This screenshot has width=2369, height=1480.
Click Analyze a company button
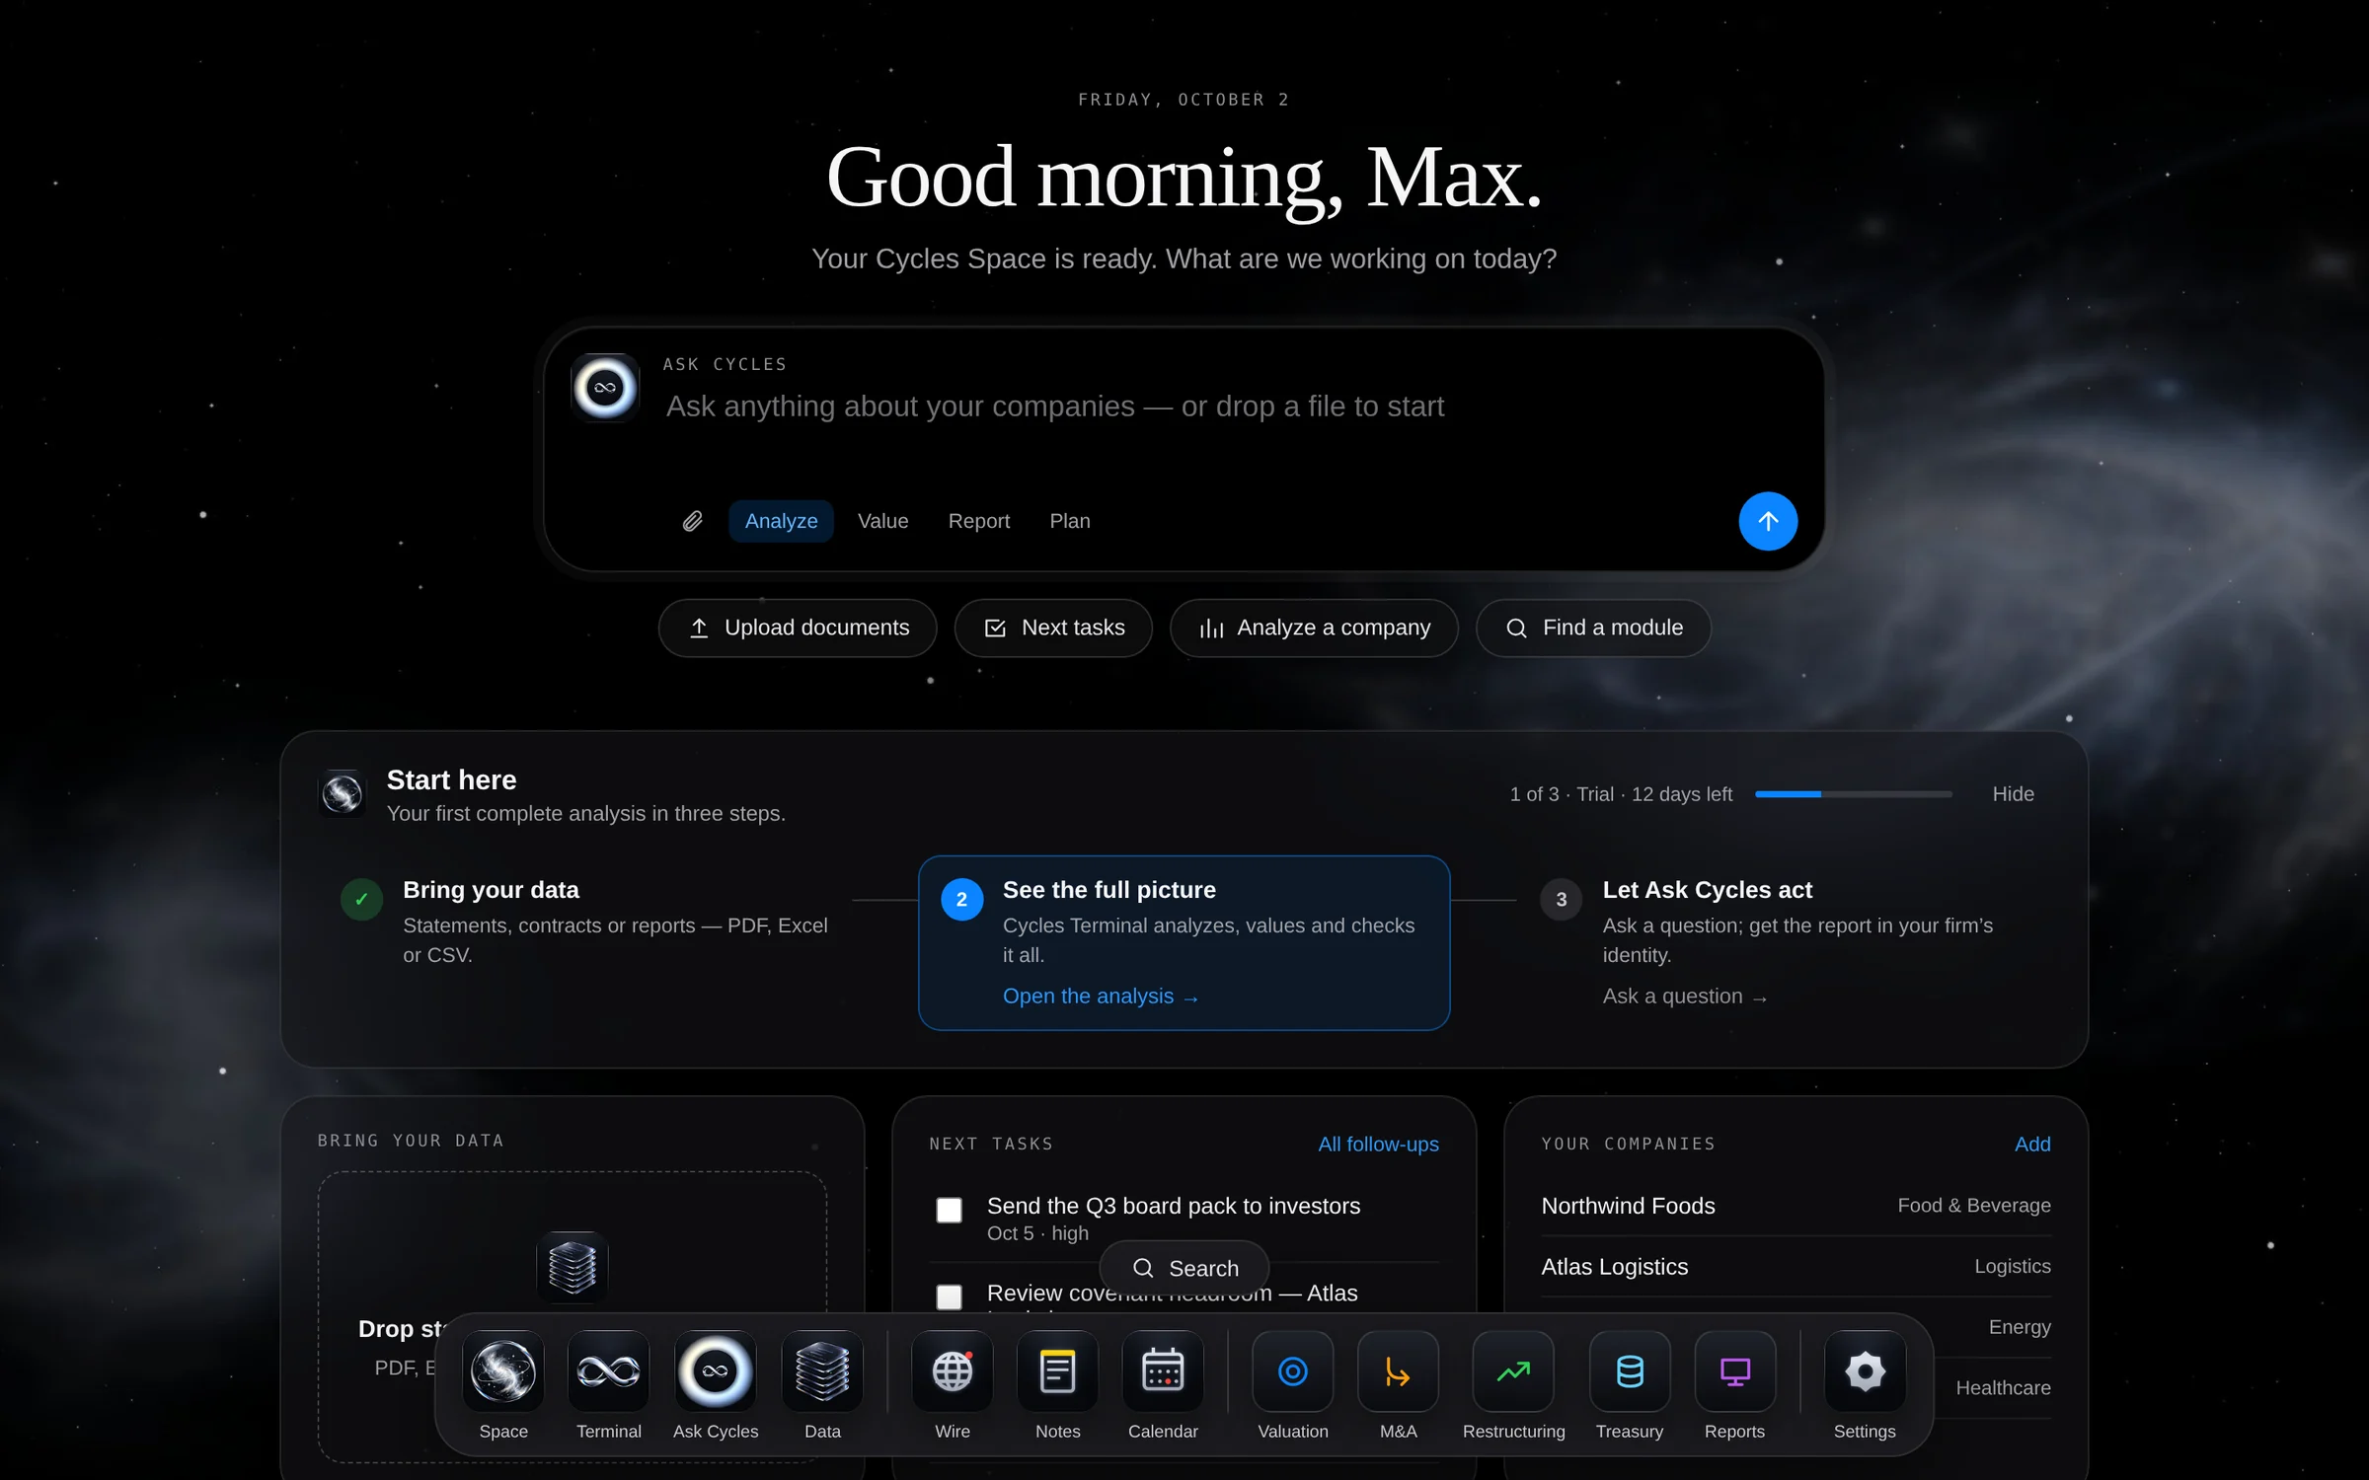pyautogui.click(x=1314, y=628)
